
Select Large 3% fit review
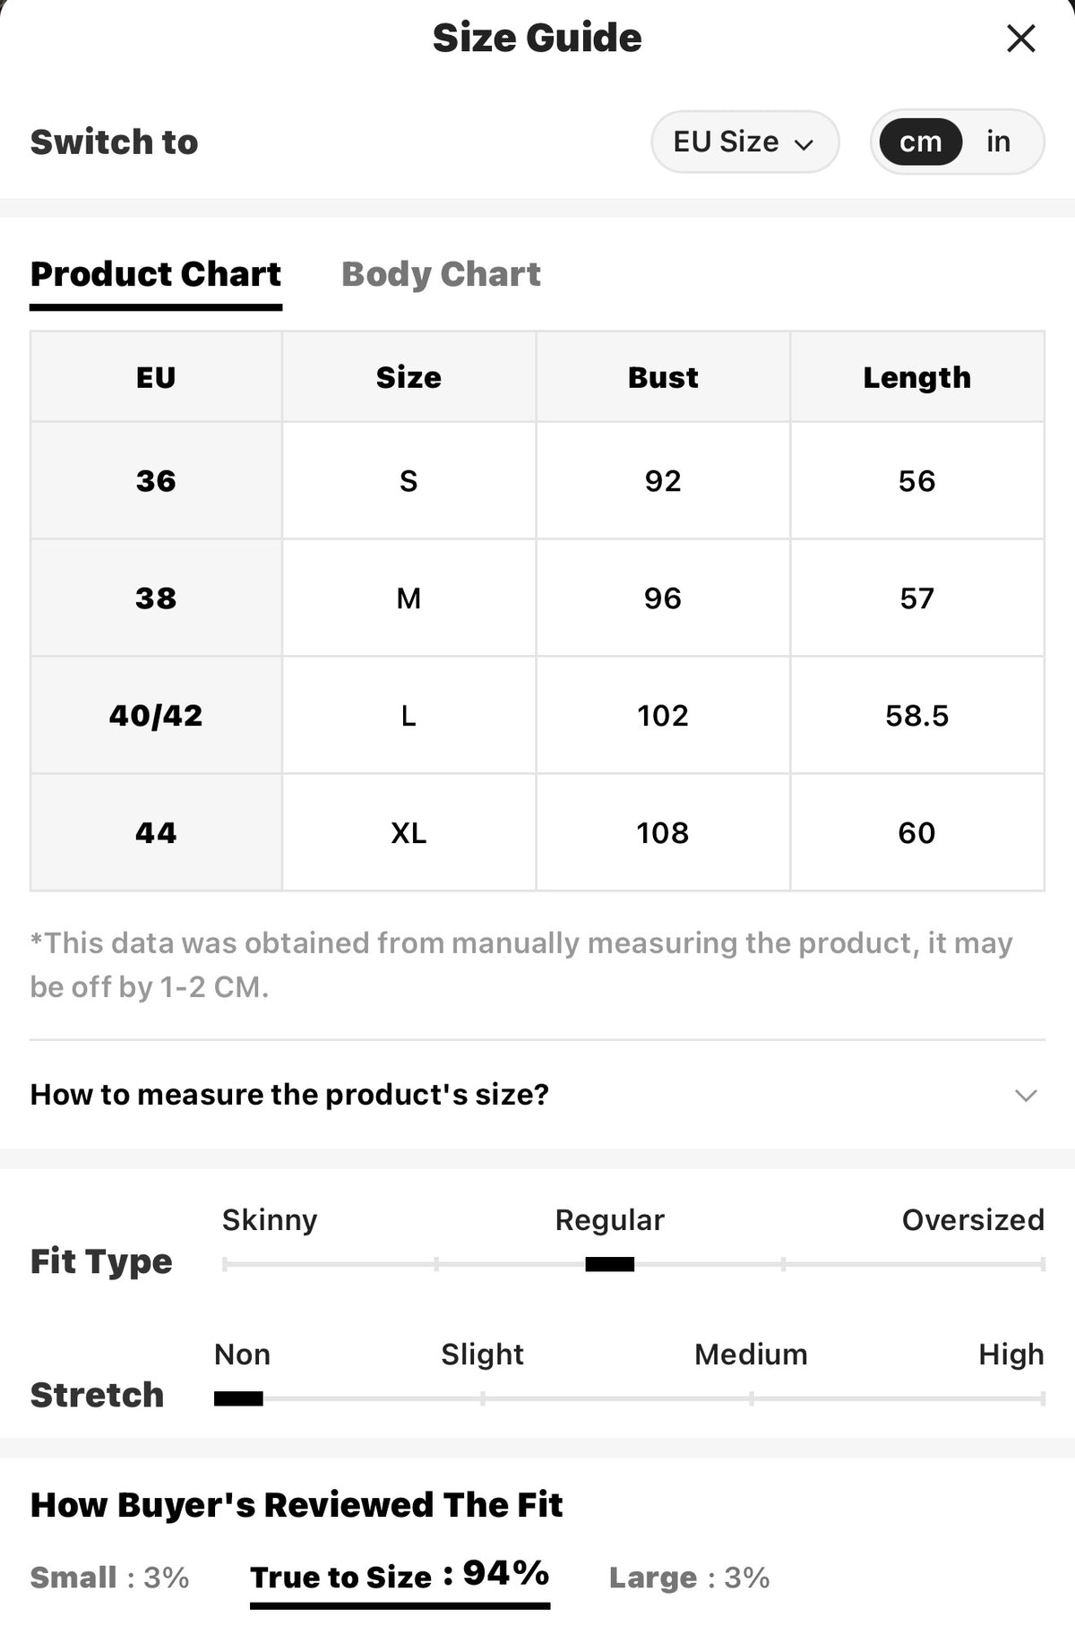[689, 1578]
